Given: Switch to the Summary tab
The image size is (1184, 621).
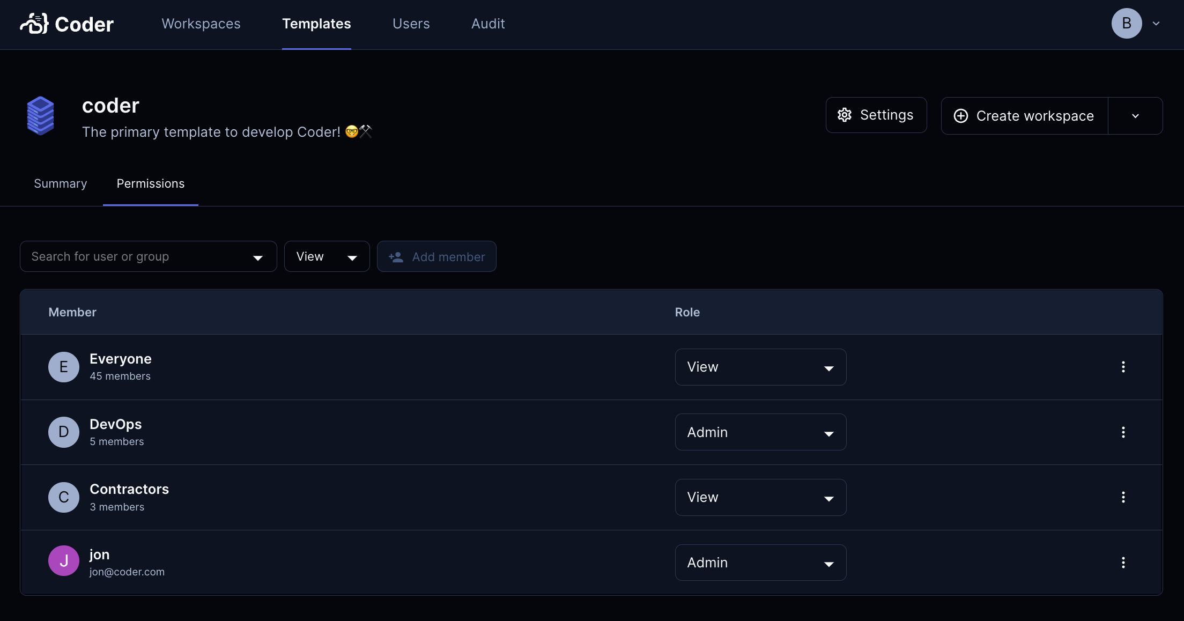Looking at the screenshot, I should [61, 184].
